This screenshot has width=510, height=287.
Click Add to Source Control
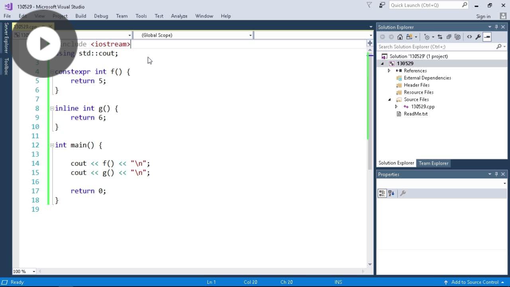[x=475, y=282]
